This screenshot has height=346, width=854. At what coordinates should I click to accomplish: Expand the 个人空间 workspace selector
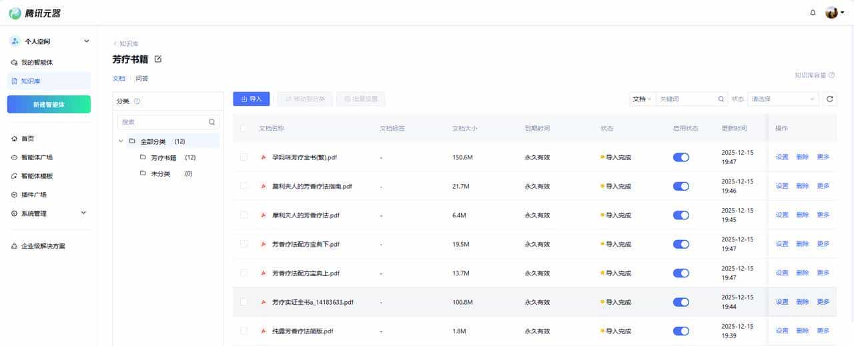pyautogui.click(x=49, y=41)
